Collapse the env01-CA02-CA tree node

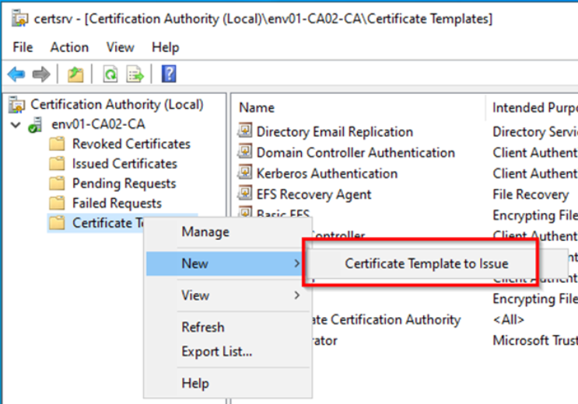point(16,125)
